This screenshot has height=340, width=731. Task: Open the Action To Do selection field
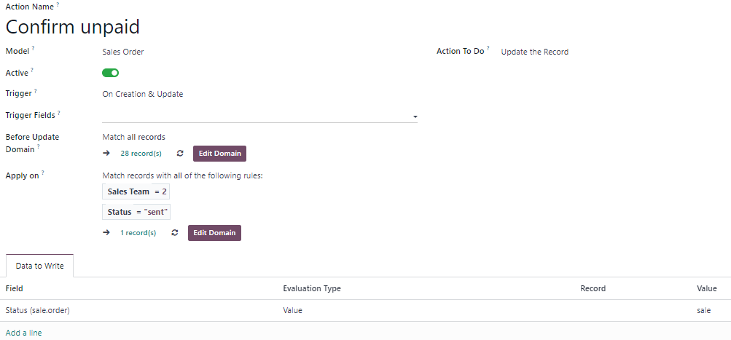click(x=535, y=52)
